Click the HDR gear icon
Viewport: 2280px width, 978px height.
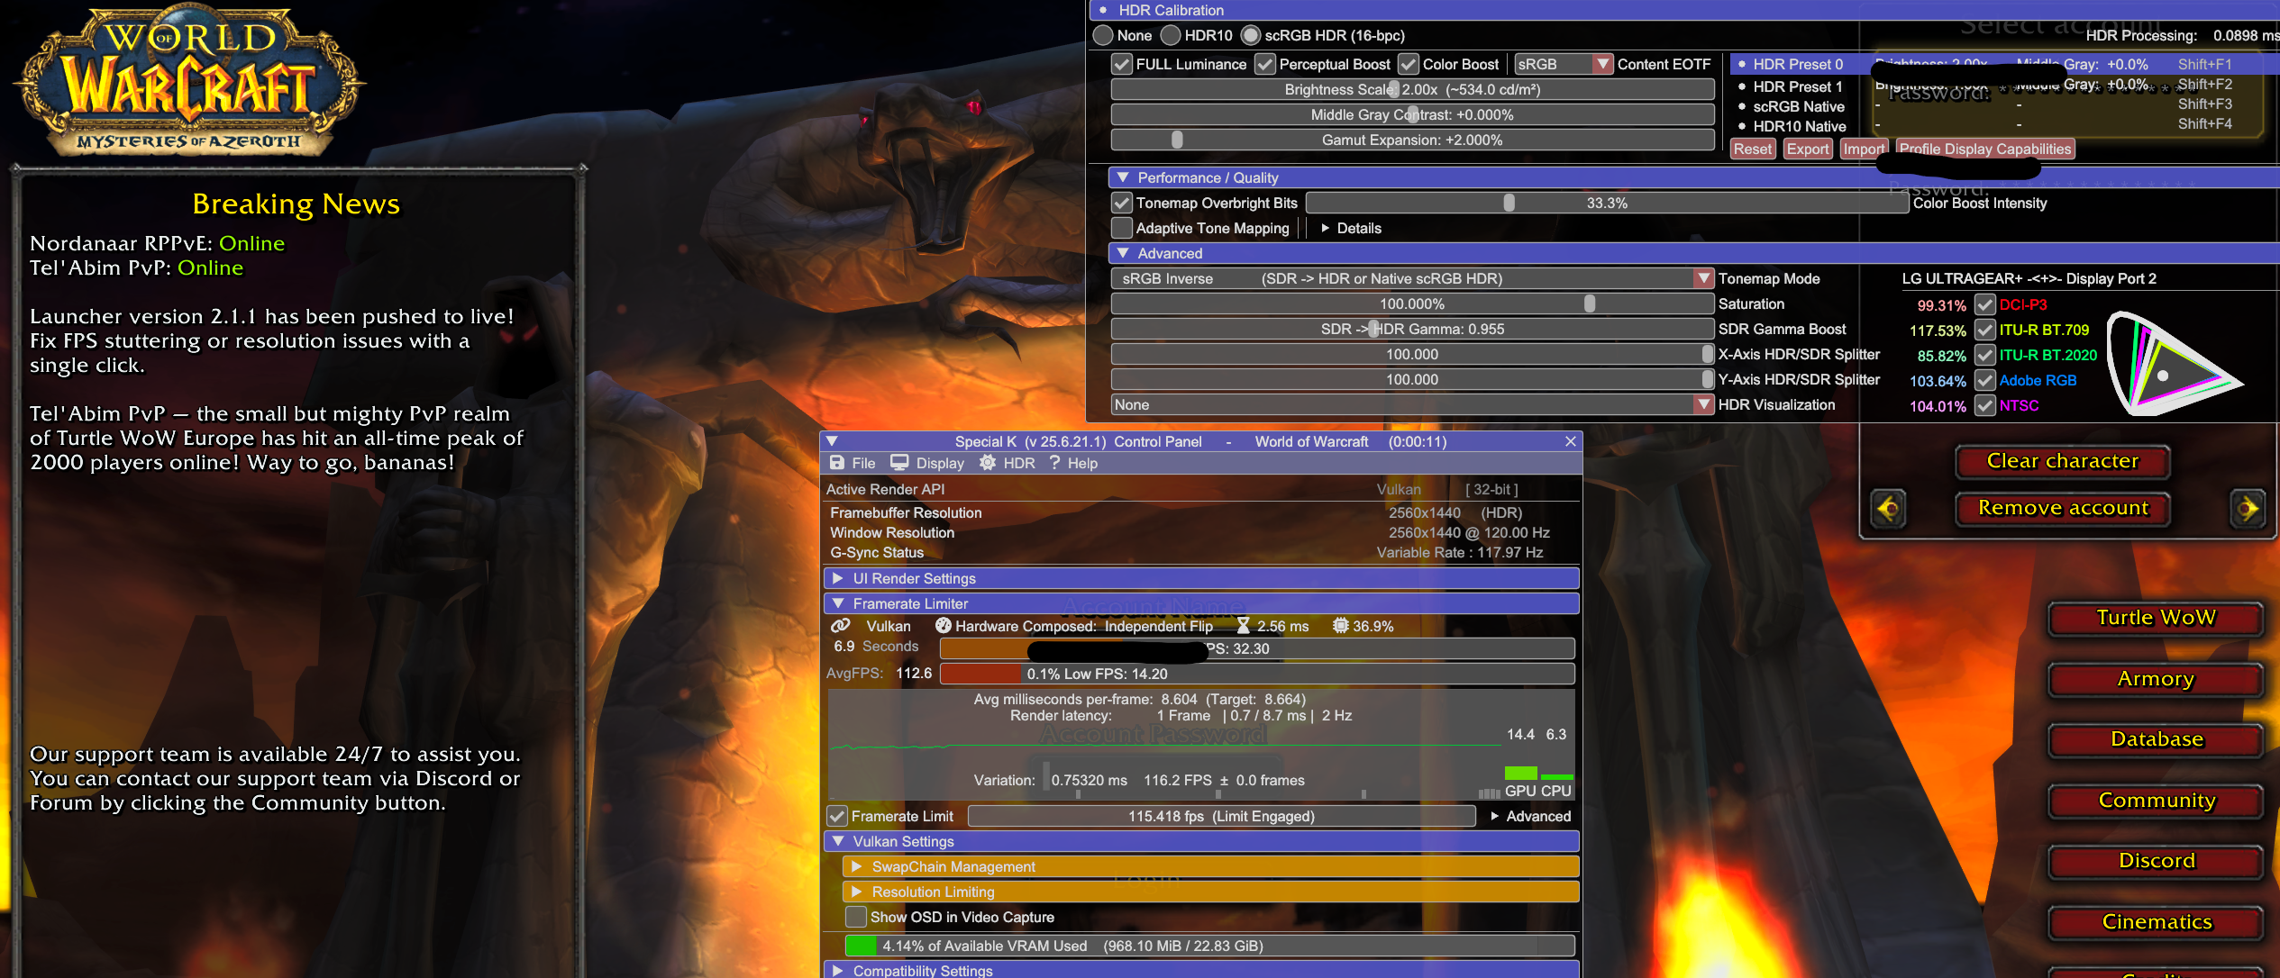pyautogui.click(x=988, y=463)
